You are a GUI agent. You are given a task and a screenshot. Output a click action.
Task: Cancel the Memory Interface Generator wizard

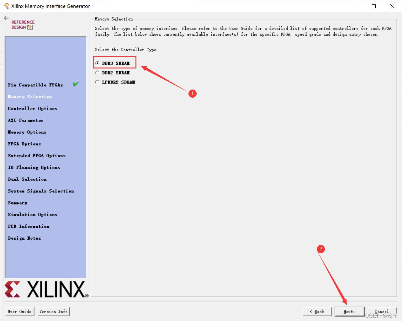(x=382, y=312)
